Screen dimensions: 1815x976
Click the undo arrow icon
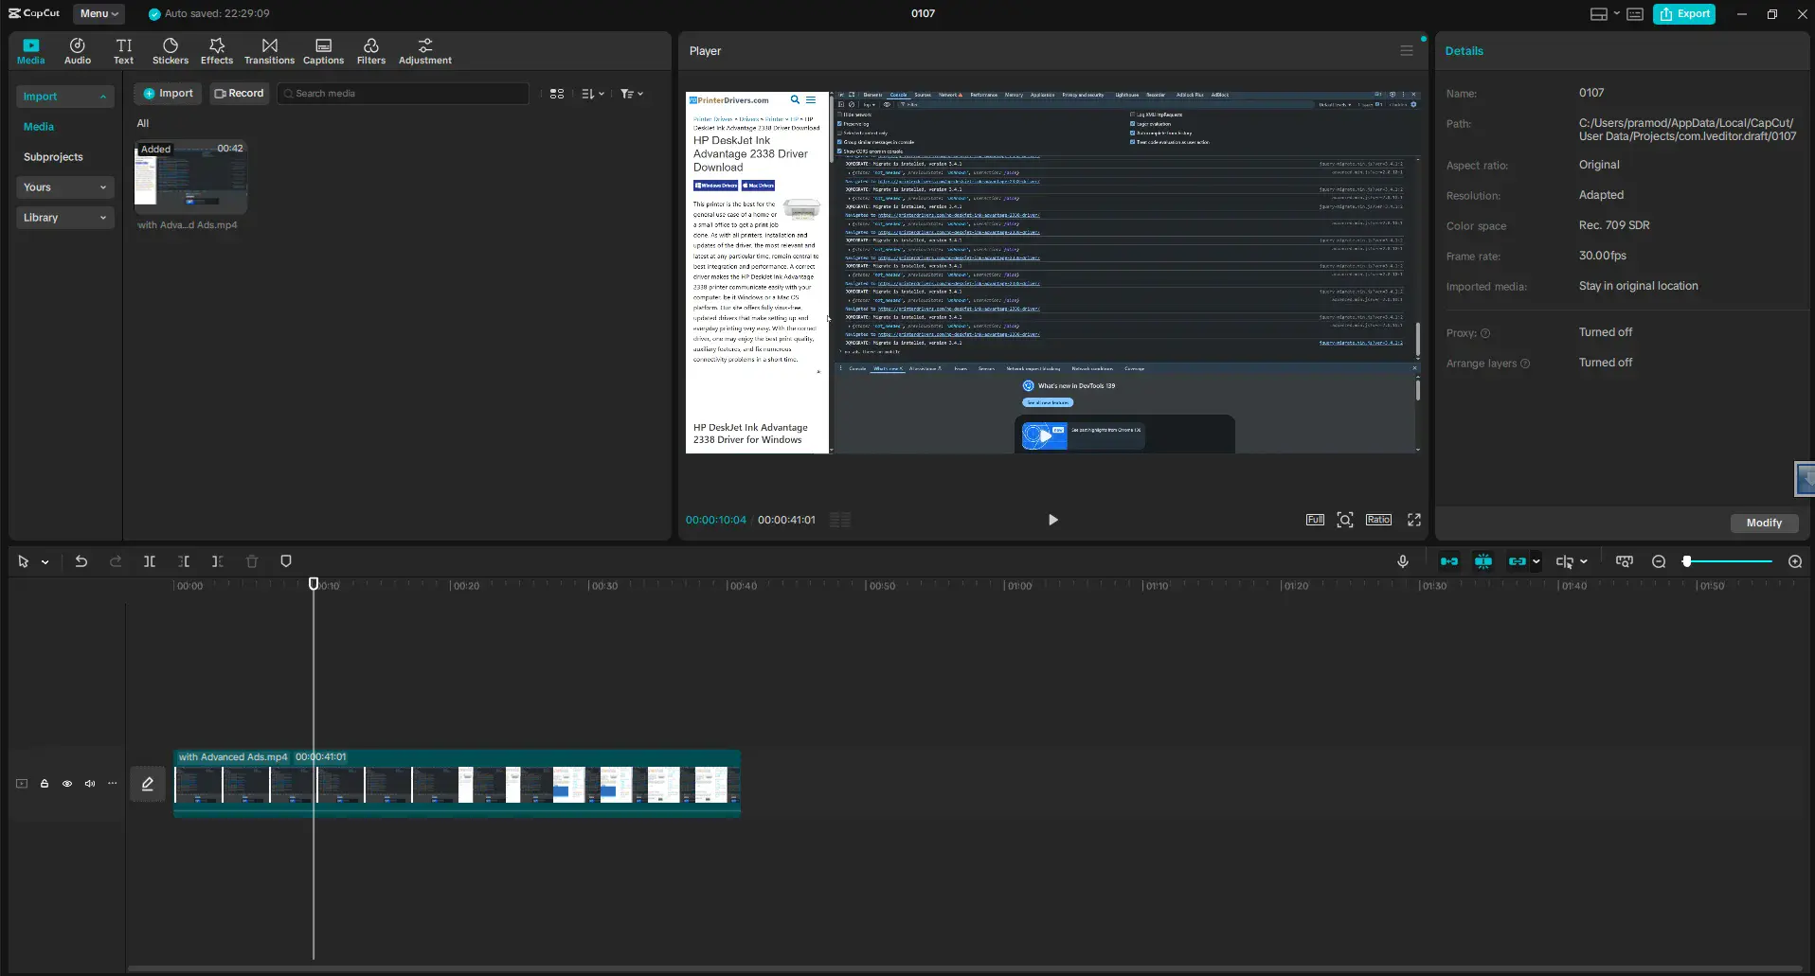click(x=81, y=561)
